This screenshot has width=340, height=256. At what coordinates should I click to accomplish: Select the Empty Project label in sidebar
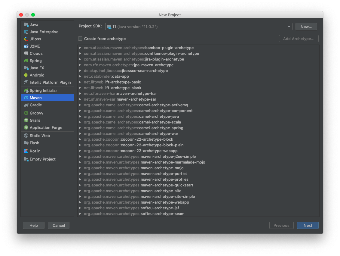click(42, 159)
